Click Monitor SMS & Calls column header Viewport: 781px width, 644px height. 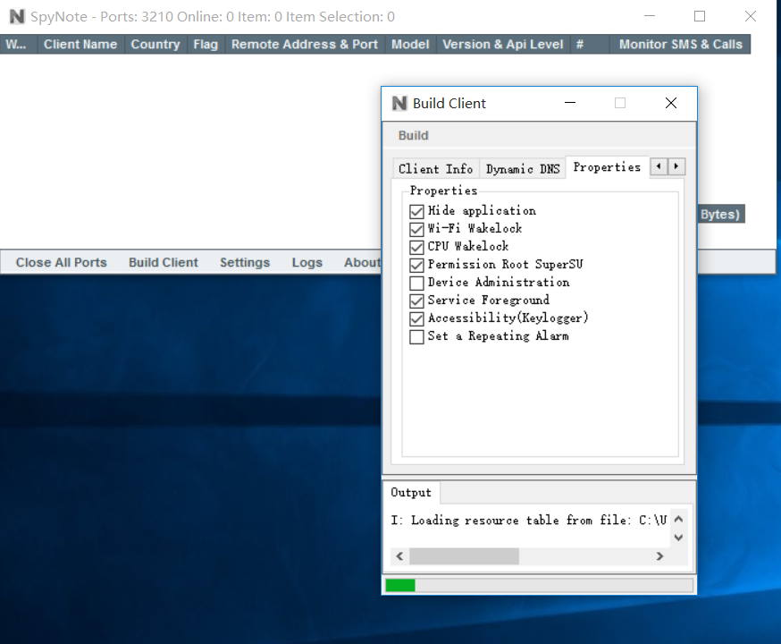pyautogui.click(x=680, y=45)
